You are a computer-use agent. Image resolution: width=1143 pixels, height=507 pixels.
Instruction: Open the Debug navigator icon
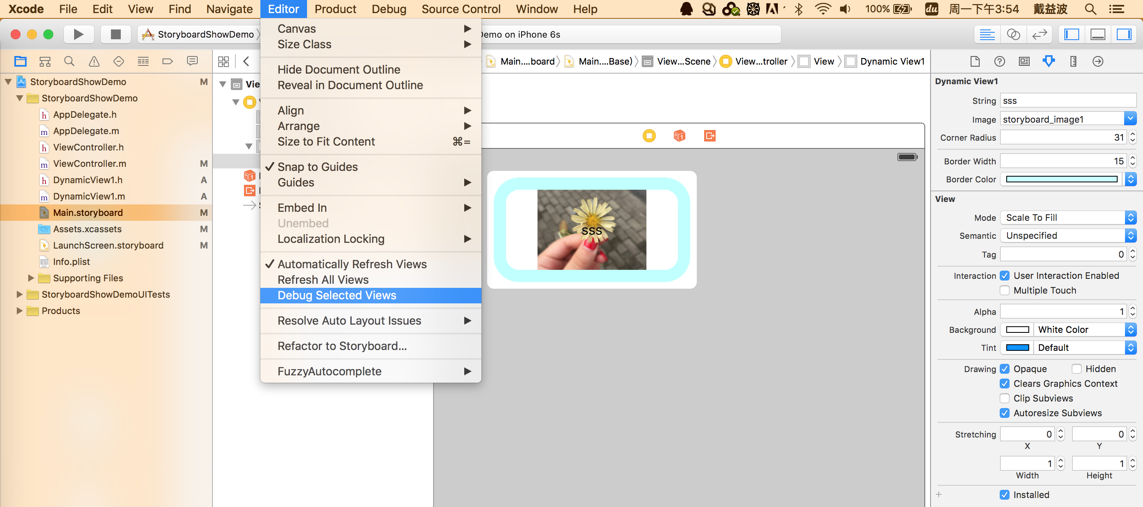143,61
